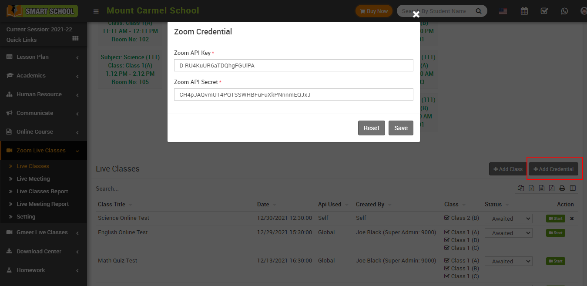Open the calendar icon in the top bar

(524, 10)
